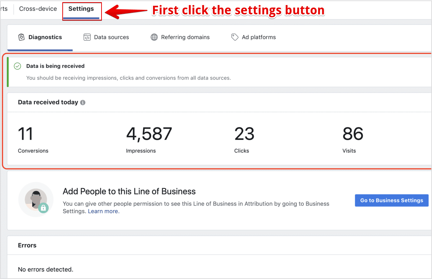Click the 11 Conversions figure
The width and height of the screenshot is (432, 279).
click(25, 134)
